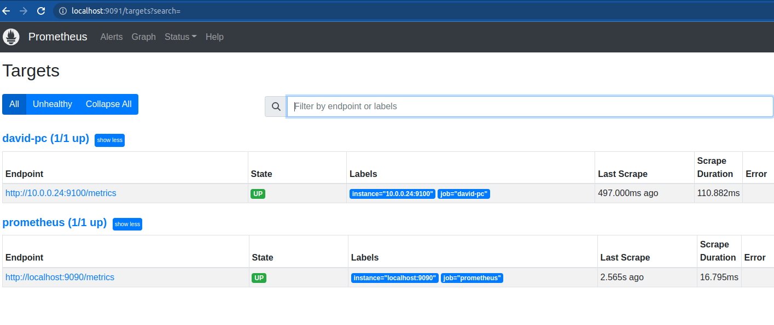The width and height of the screenshot is (774, 325).
Task: Open the 10.0.0.24:9100 metrics endpoint link
Action: (x=61, y=193)
